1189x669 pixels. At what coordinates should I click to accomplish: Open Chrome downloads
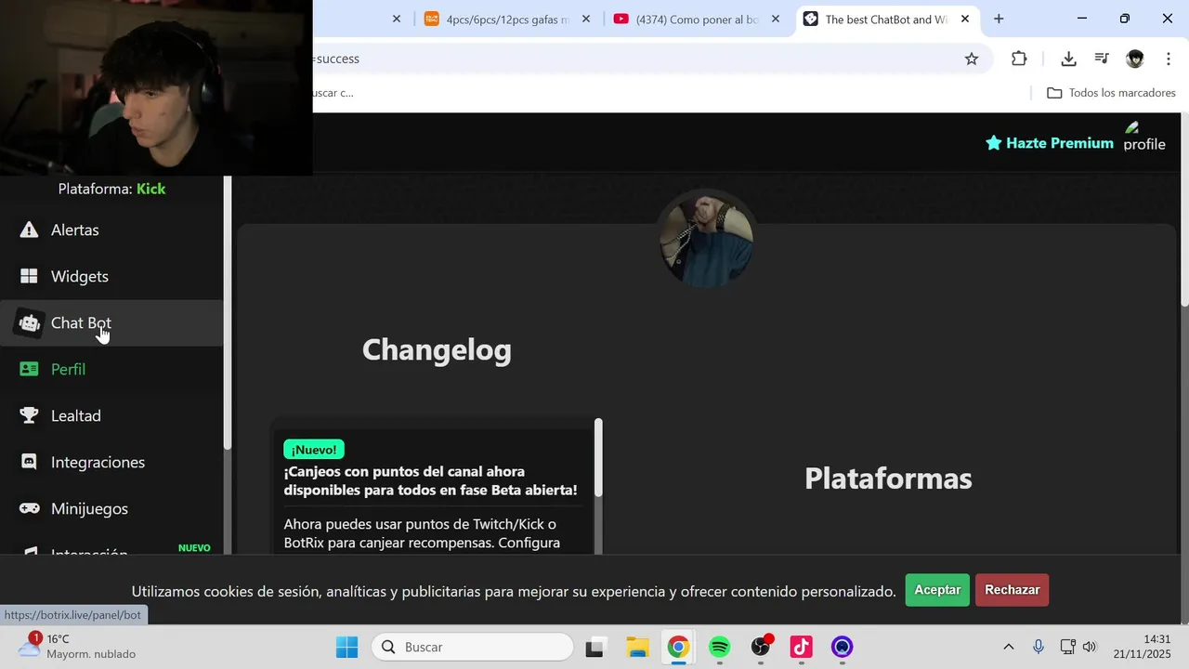(x=1068, y=59)
